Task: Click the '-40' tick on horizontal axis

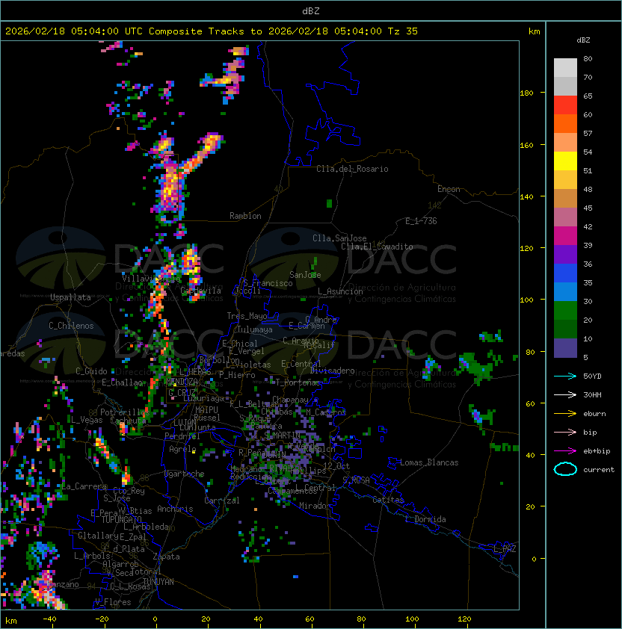Action: [49, 619]
